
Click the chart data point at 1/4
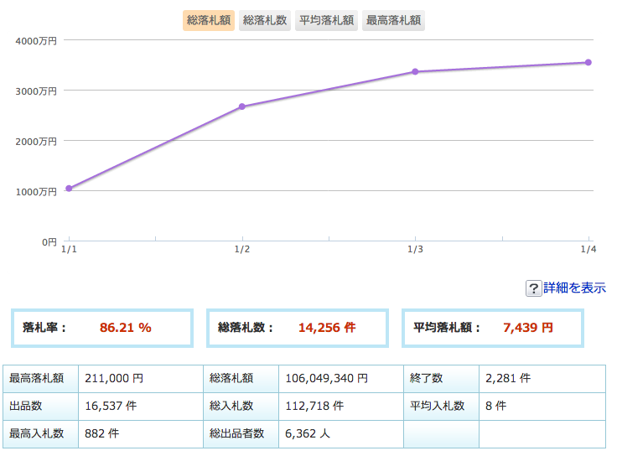[x=588, y=62]
